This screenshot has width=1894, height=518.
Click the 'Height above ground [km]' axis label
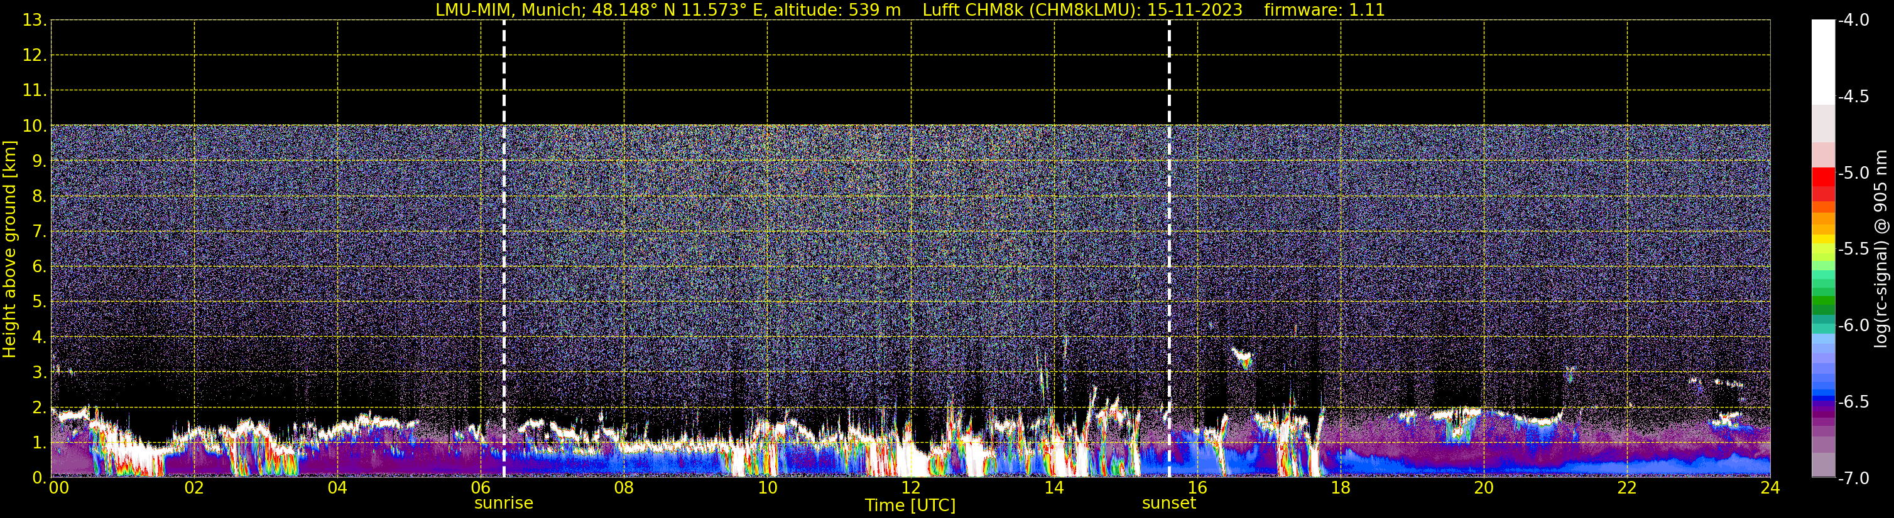[x=9, y=250]
